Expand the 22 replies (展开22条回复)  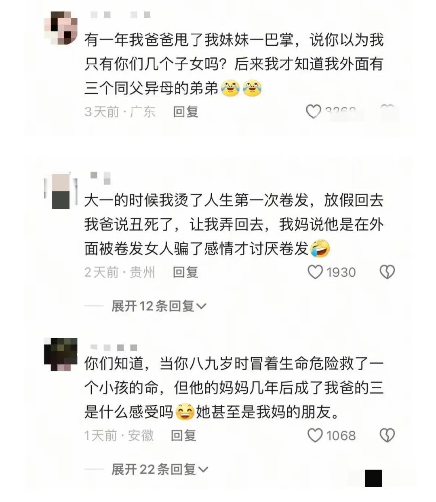pos(160,470)
